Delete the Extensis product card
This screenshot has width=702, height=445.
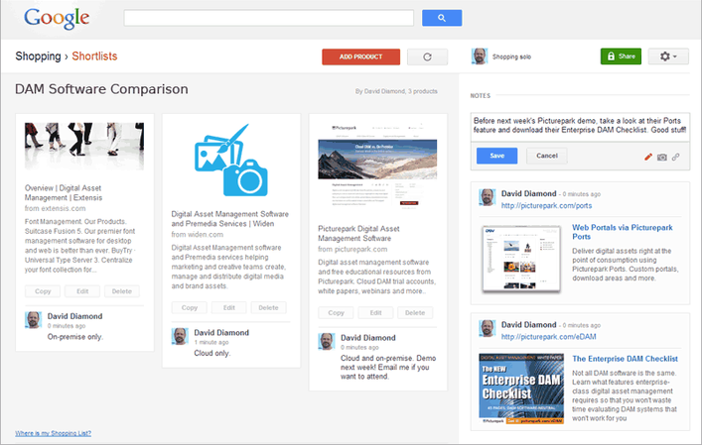click(x=122, y=291)
